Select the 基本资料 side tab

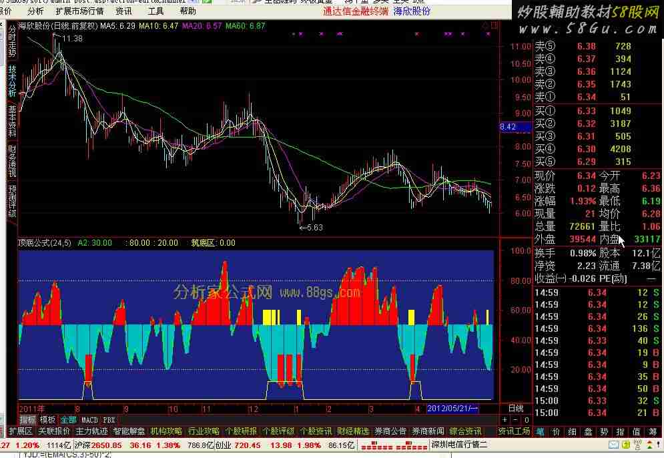click(x=12, y=121)
